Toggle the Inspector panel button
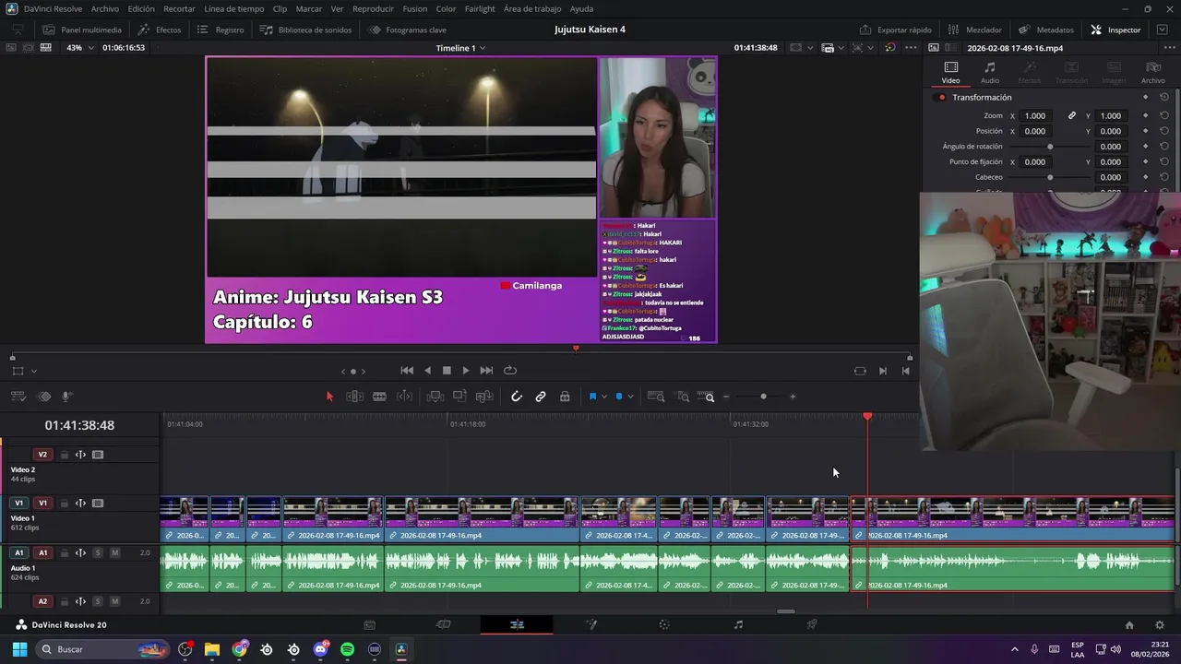The height and width of the screenshot is (664, 1181). 1115,30
